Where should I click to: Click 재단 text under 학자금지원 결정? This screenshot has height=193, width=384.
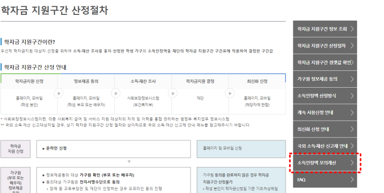coord(200,98)
